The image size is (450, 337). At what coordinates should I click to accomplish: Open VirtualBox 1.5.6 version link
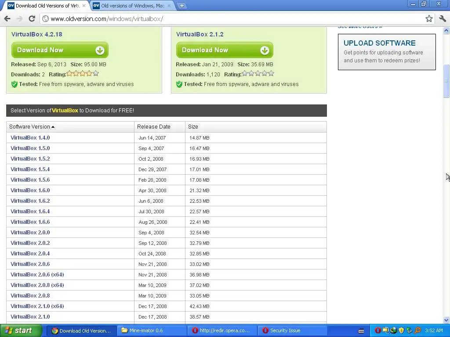pyautogui.click(x=30, y=180)
